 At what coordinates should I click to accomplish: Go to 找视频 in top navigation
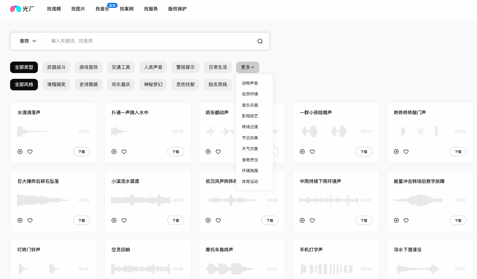coord(54,9)
